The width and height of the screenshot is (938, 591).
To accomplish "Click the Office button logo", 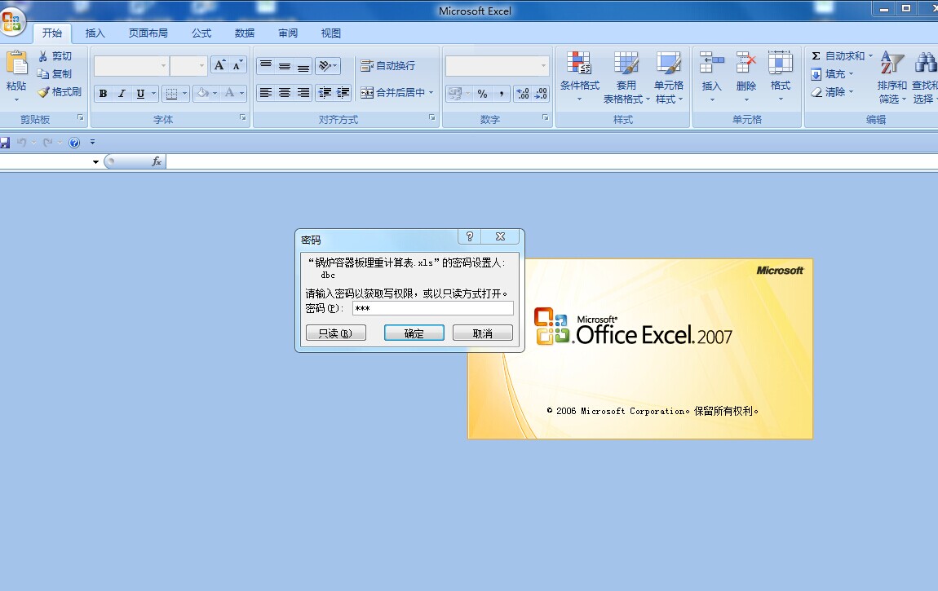I will pyautogui.click(x=14, y=22).
